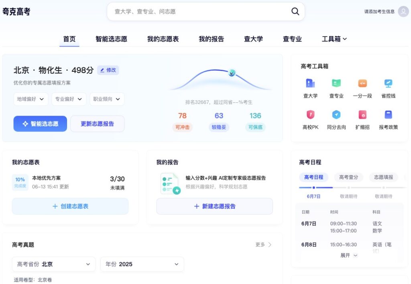This screenshot has height=284, width=411.
Task: Open the 高考省份 北京 dropdown
Action: (54, 264)
